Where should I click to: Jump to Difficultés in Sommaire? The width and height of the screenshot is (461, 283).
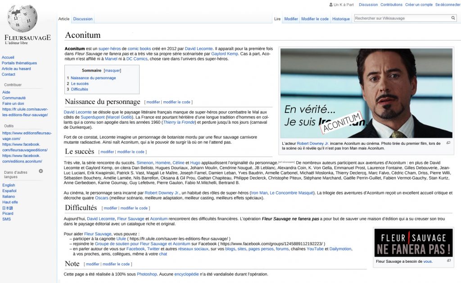point(79,89)
